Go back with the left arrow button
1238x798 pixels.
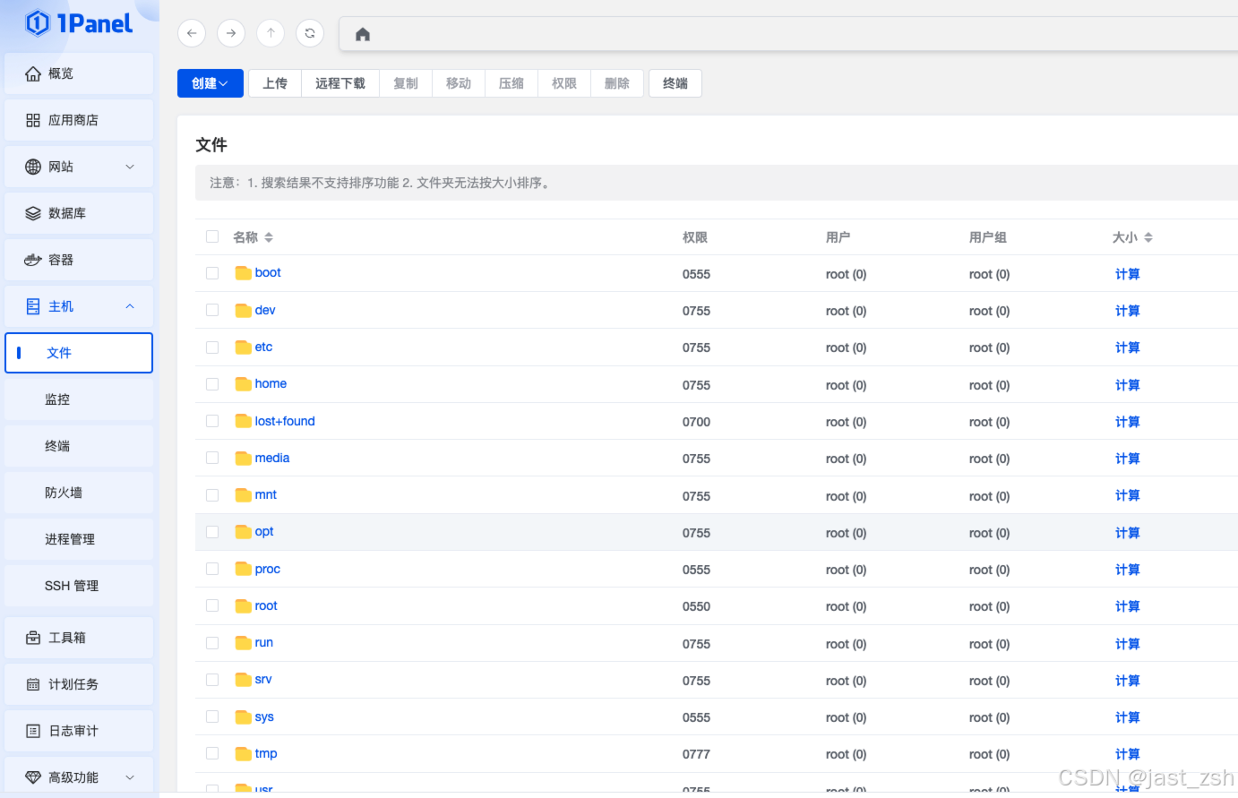pos(192,33)
